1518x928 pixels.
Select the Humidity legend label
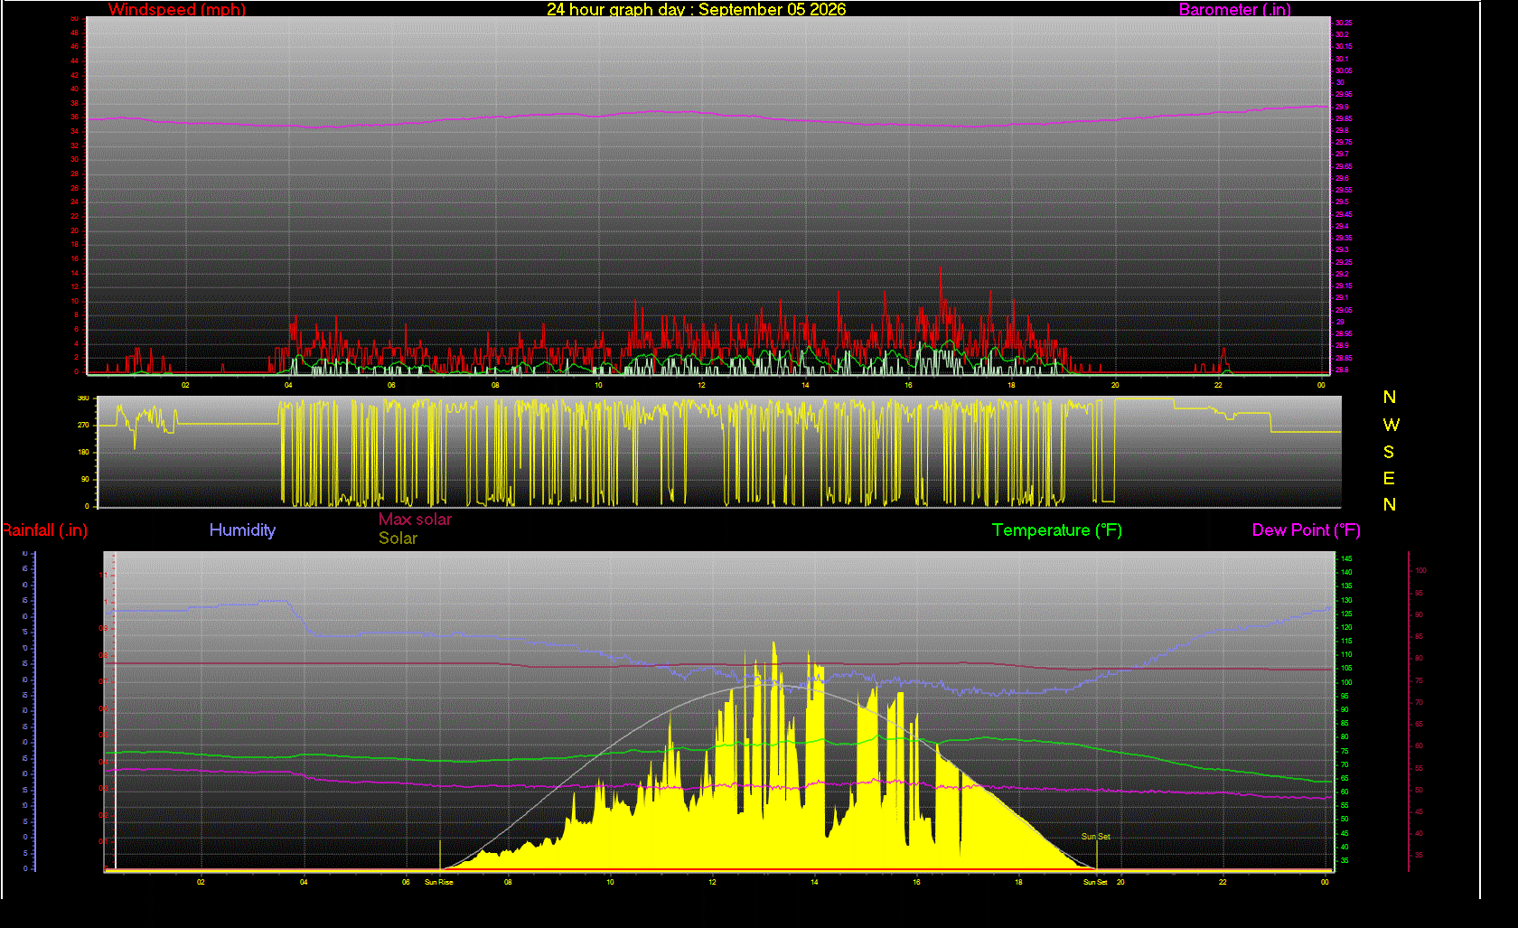coord(242,530)
